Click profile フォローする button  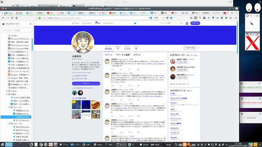click(190, 48)
